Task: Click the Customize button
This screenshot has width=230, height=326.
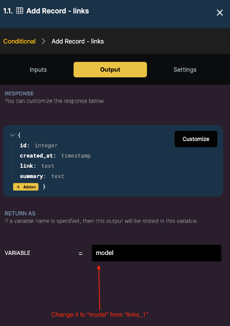Action: click(196, 139)
